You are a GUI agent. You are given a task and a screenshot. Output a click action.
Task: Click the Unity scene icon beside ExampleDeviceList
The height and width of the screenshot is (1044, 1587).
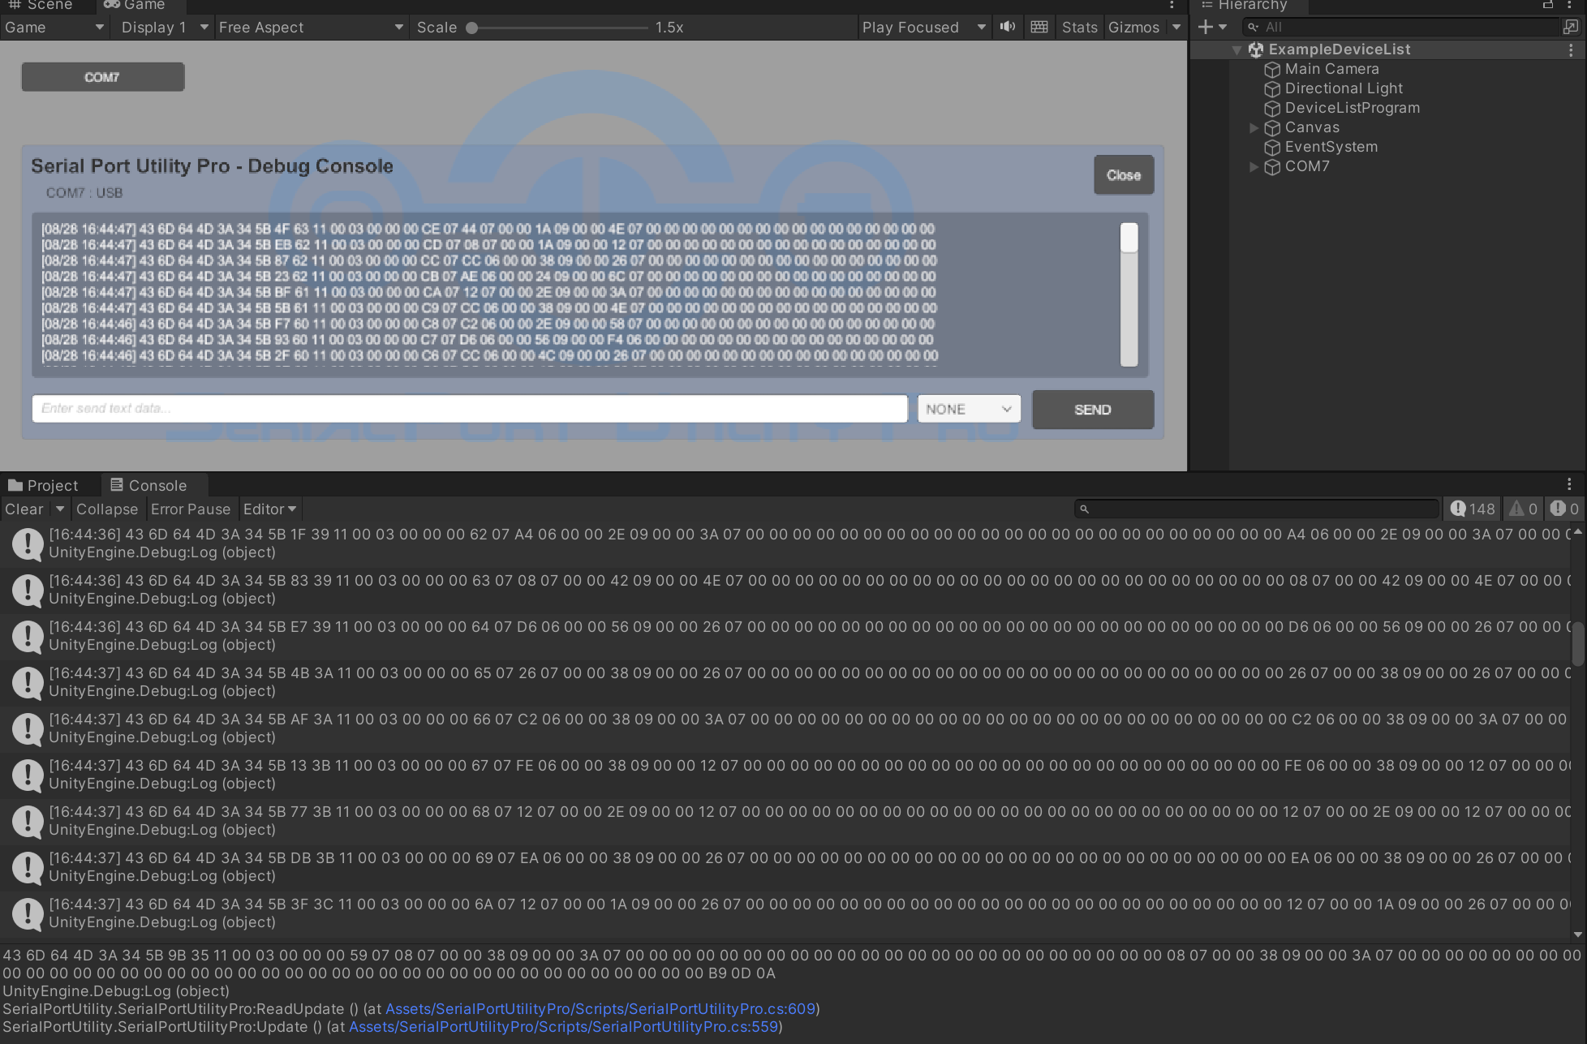[x=1256, y=50]
